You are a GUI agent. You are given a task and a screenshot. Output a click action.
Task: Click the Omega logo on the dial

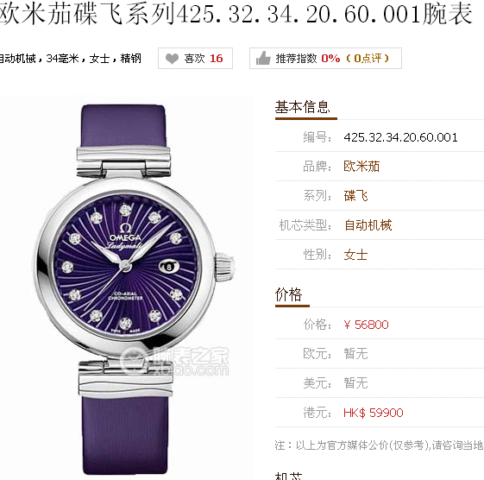coord(126,234)
